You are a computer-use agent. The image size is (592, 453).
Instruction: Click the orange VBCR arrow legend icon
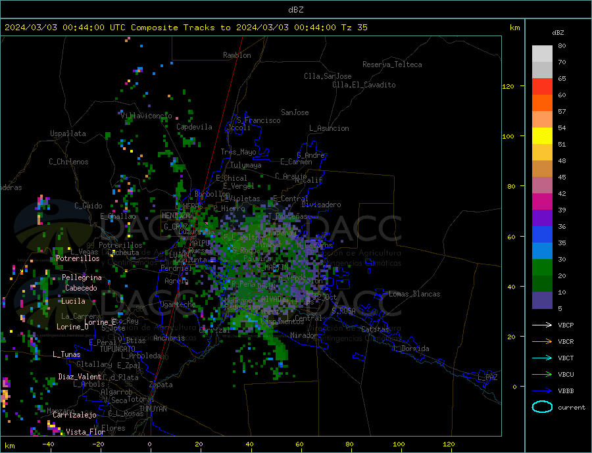click(542, 342)
